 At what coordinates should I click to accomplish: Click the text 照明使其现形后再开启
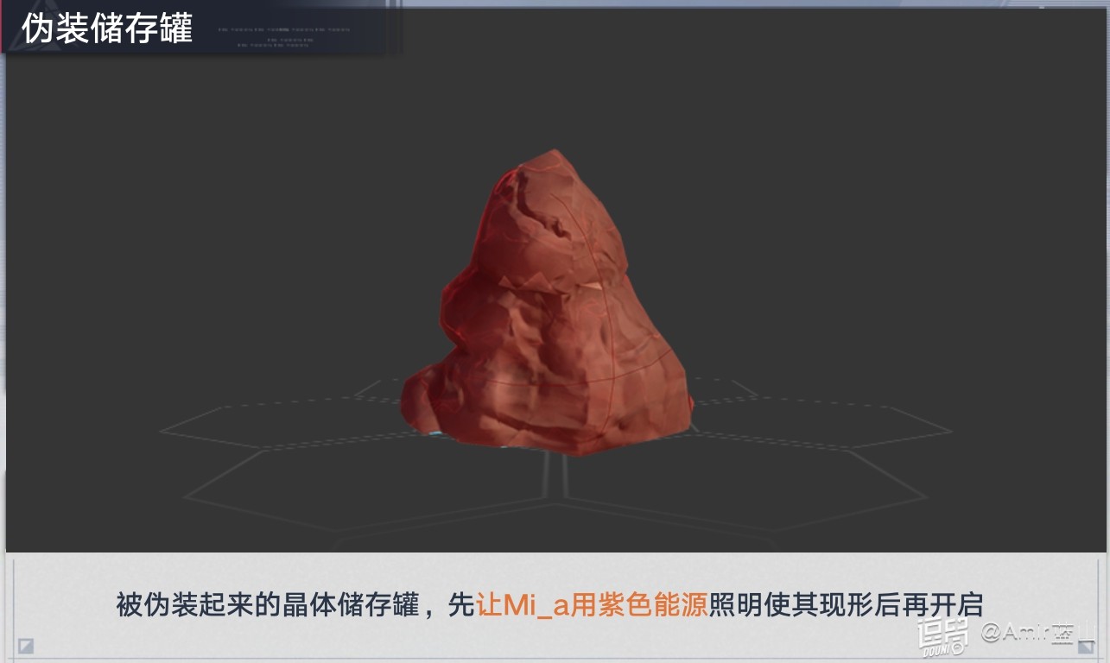point(846,605)
